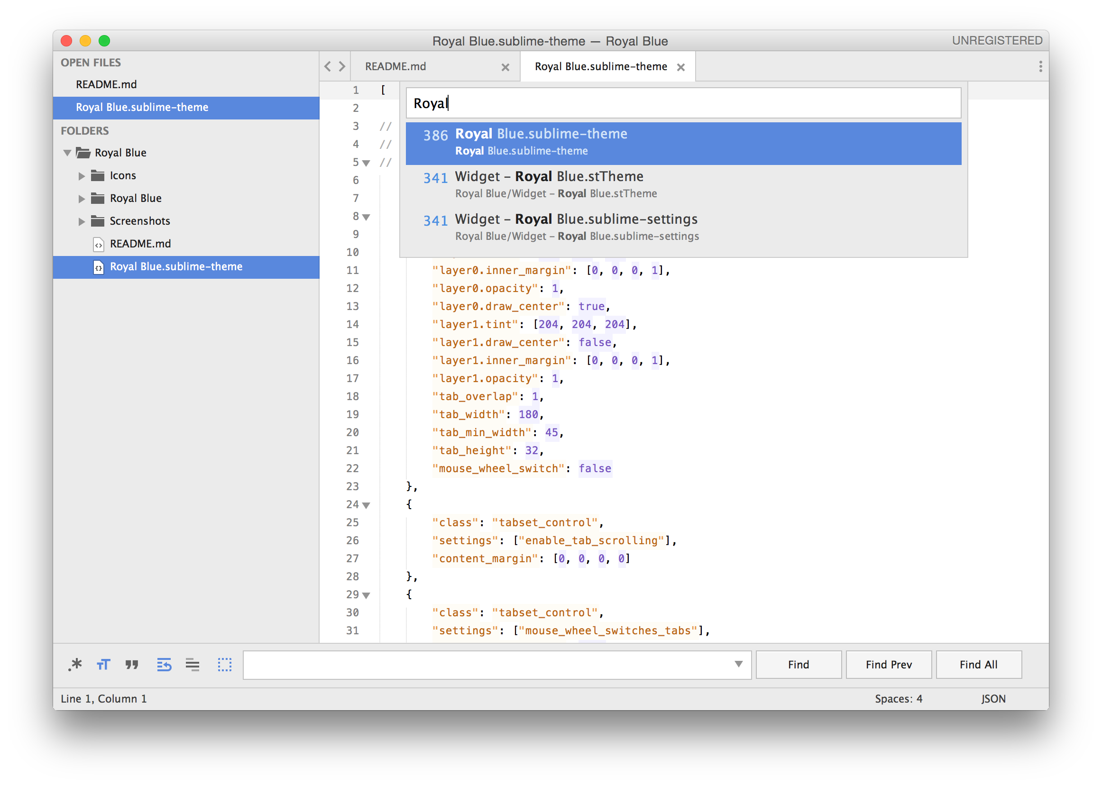Click the Find Prev button

888,665
